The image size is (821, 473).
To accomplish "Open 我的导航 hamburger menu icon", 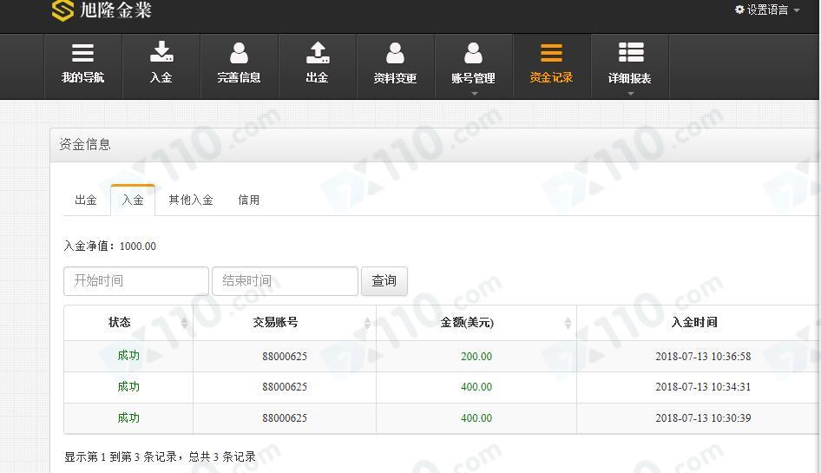I will 82,53.
